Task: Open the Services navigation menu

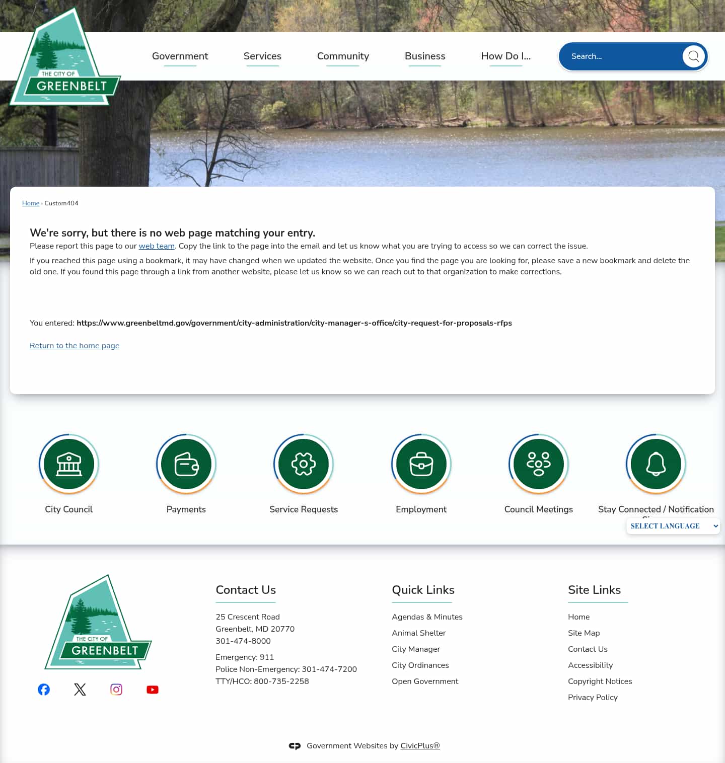Action: point(262,56)
